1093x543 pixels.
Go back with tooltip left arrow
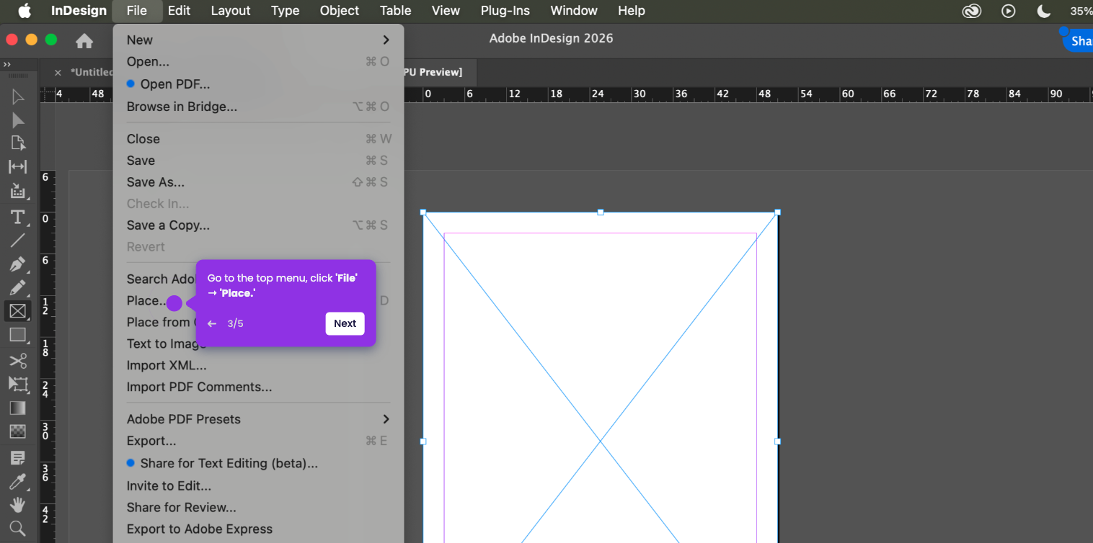coord(212,323)
